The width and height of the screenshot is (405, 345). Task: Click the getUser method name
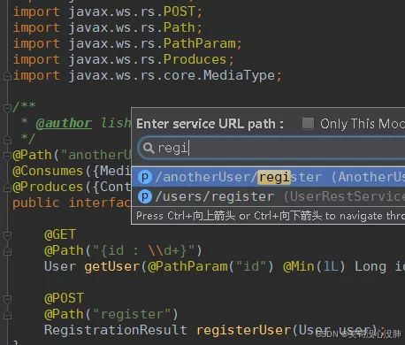[x=112, y=266]
